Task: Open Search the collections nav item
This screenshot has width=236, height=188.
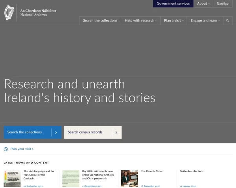Action: click(100, 21)
